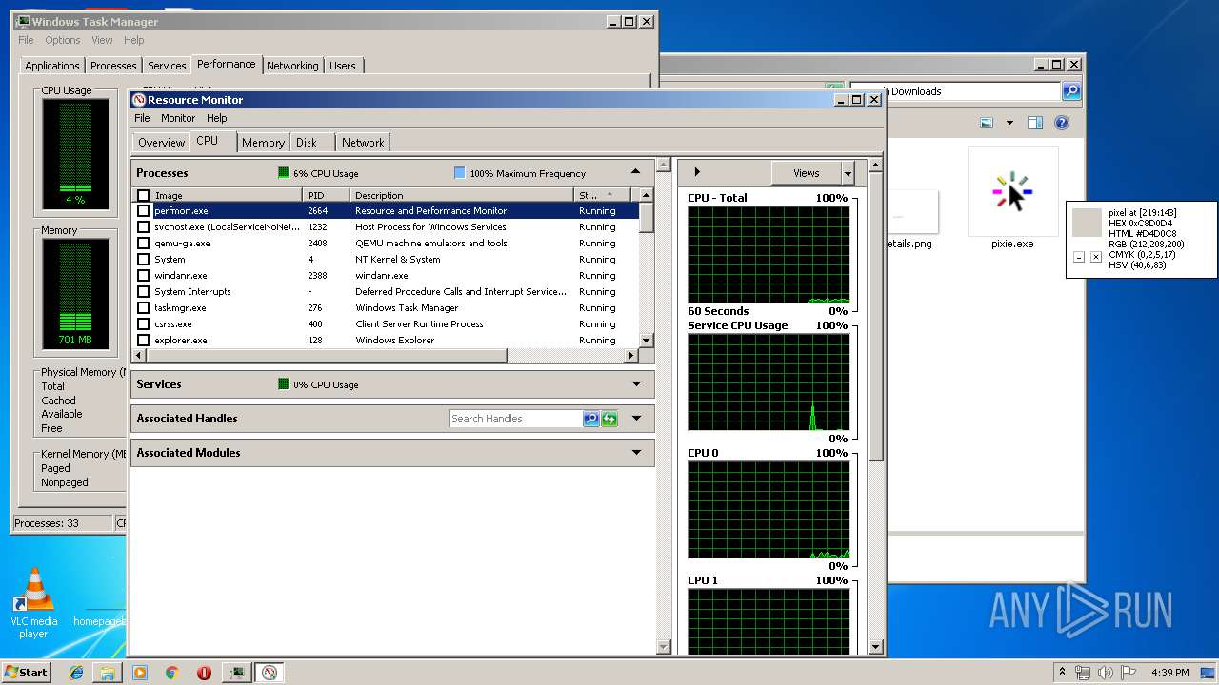Open Explorer view options dropdown arrow
This screenshot has width=1219, height=685.
pos(1009,123)
